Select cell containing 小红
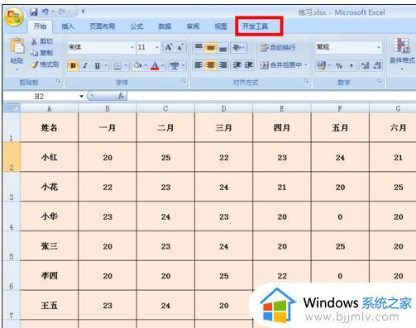Image resolution: width=416 pixels, height=328 pixels. point(50,157)
